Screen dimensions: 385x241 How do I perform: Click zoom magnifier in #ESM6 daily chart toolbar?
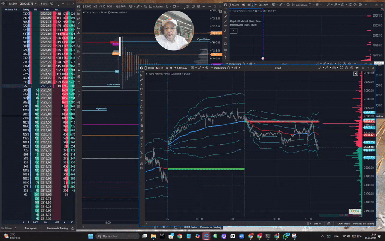(x=288, y=5)
